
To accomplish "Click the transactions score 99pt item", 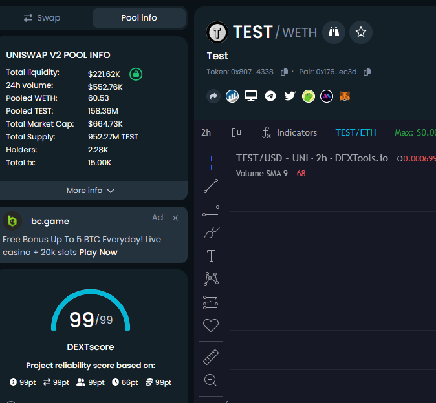I will click(x=56, y=382).
